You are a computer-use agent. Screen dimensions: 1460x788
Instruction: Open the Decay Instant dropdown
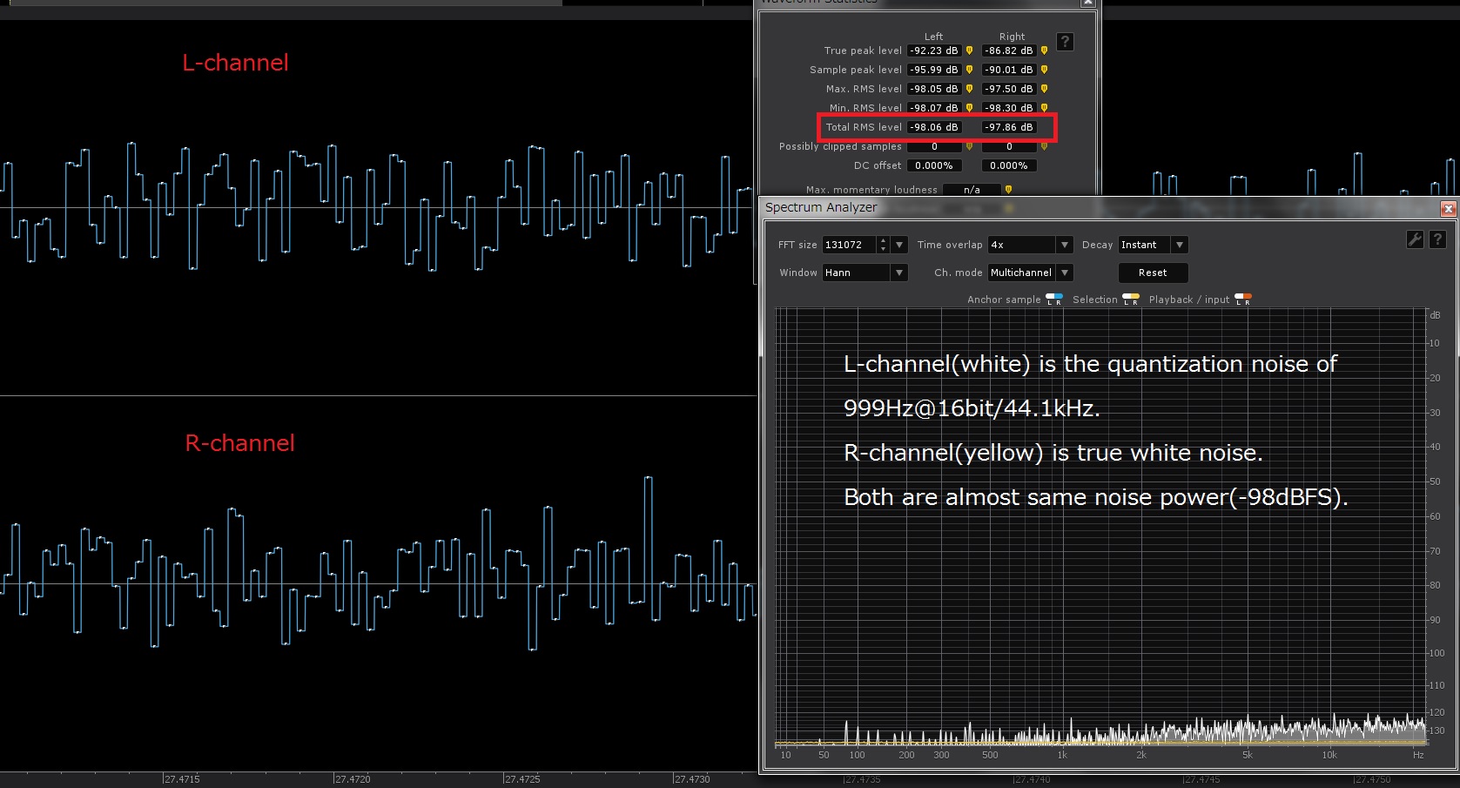tap(1153, 245)
